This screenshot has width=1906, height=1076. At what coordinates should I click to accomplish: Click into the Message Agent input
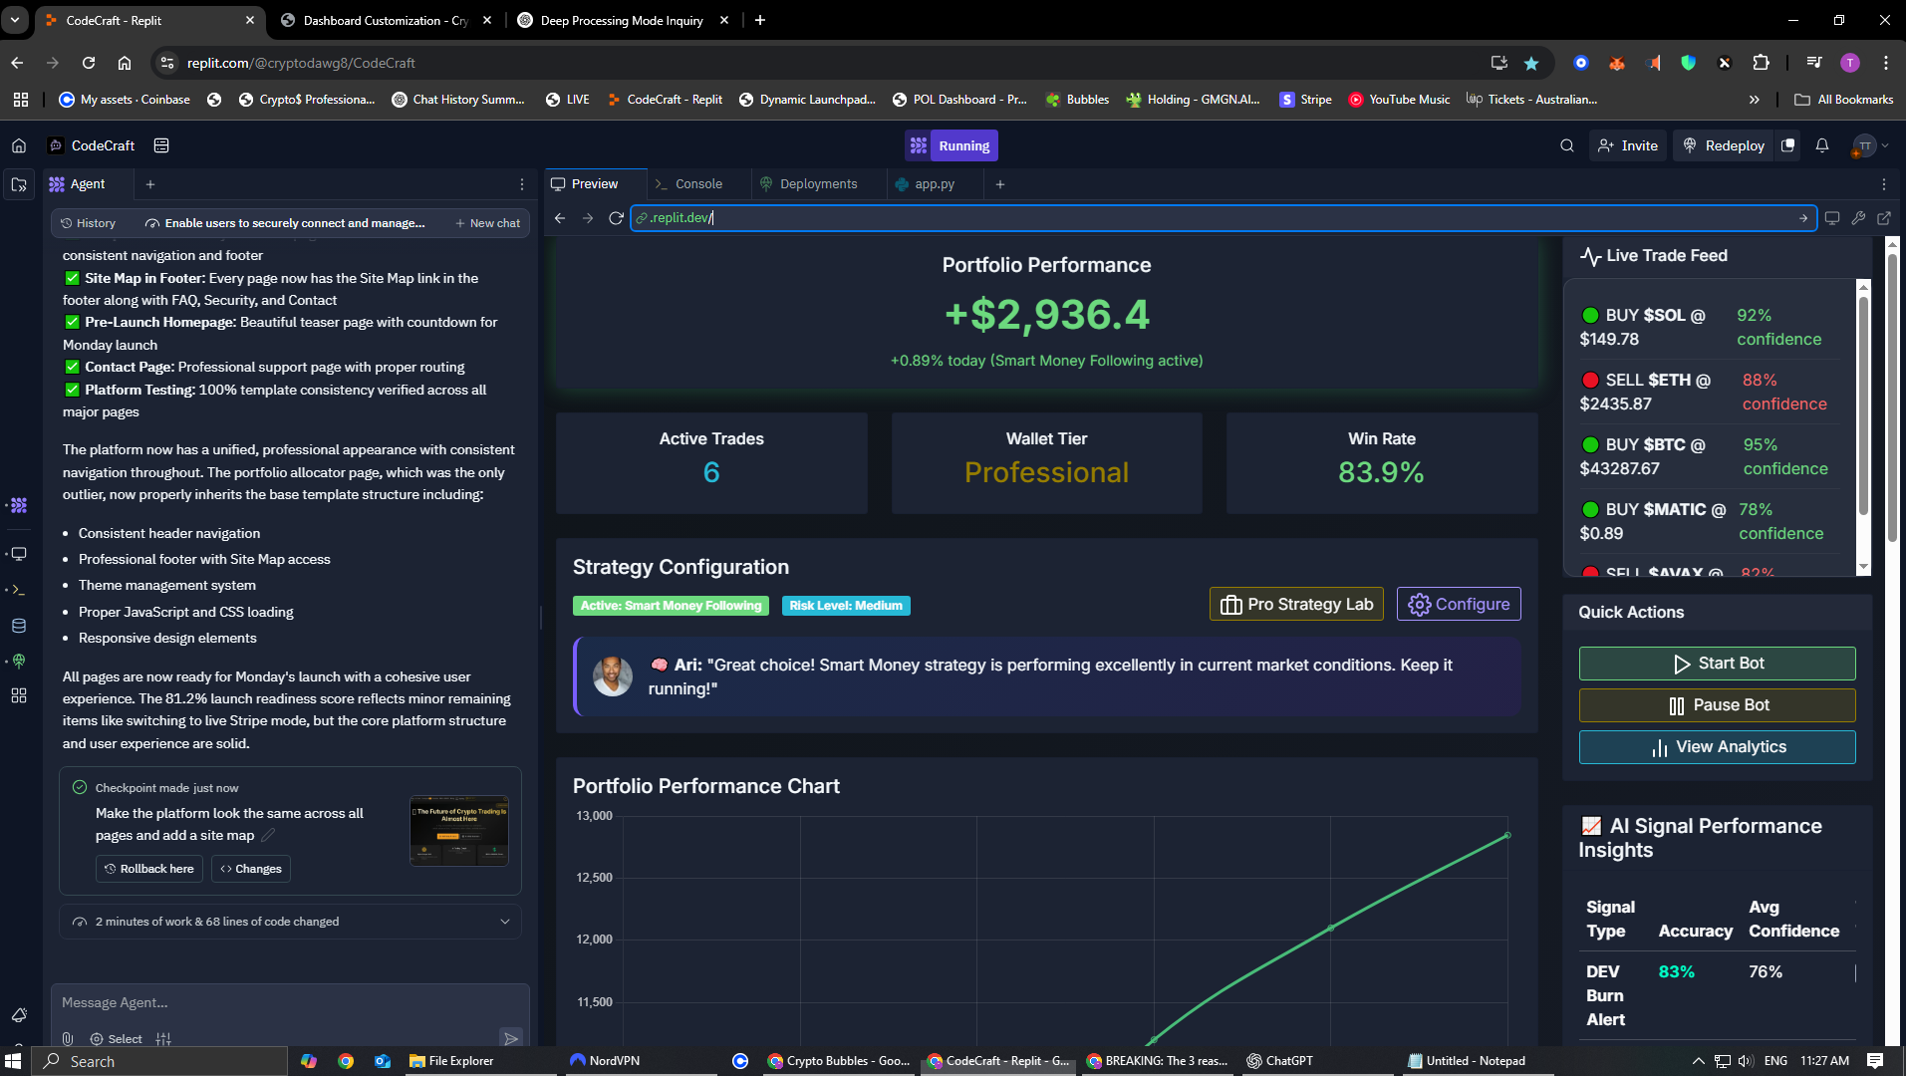coord(289,1003)
